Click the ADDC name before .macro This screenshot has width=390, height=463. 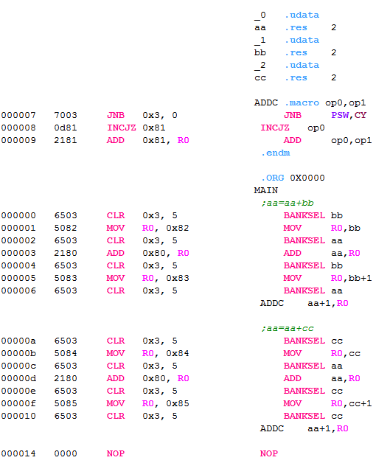coord(266,102)
